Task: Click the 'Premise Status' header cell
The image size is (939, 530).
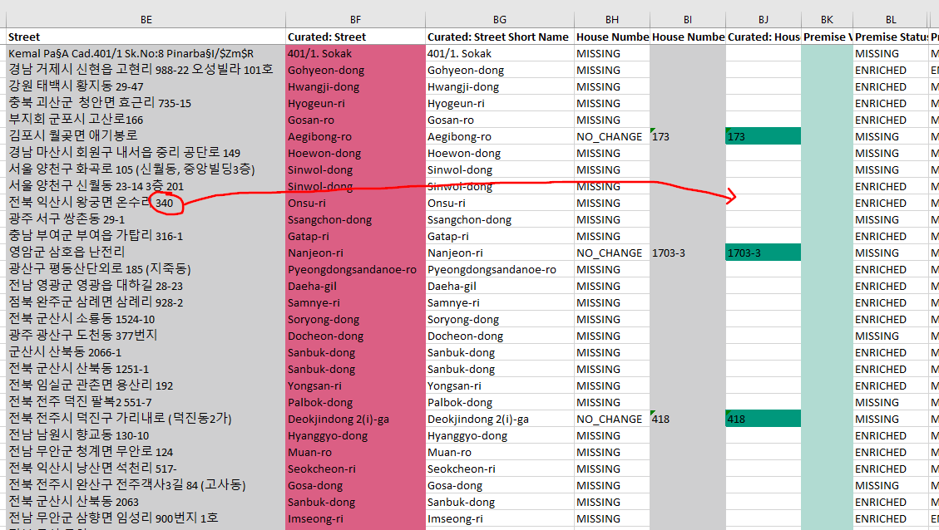Action: 890,37
